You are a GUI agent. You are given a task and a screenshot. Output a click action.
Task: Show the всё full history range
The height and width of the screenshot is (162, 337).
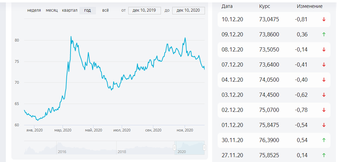(105, 10)
